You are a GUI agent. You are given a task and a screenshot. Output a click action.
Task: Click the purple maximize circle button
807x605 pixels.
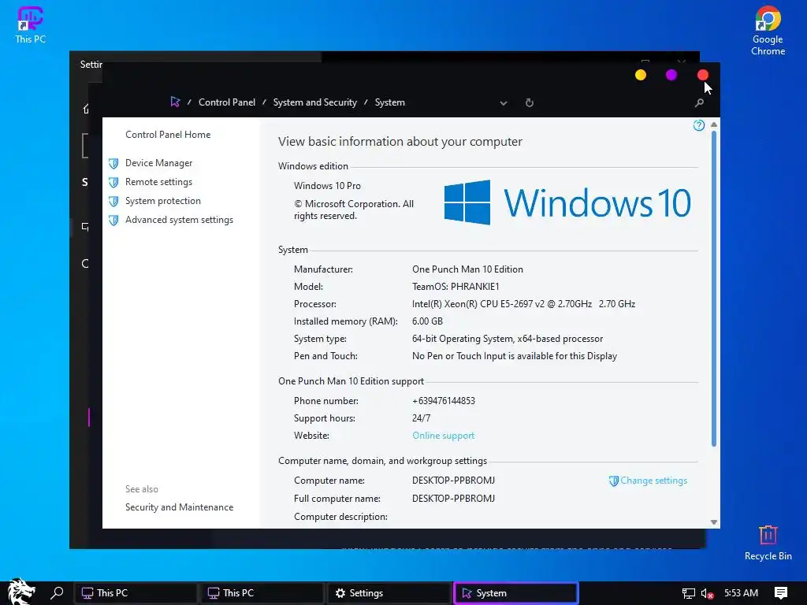tap(671, 75)
